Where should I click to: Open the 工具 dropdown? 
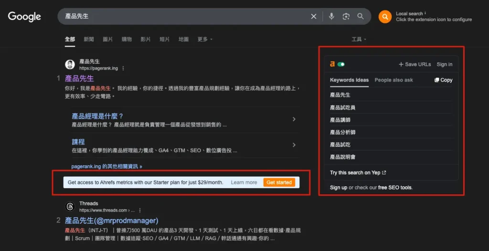point(359,39)
